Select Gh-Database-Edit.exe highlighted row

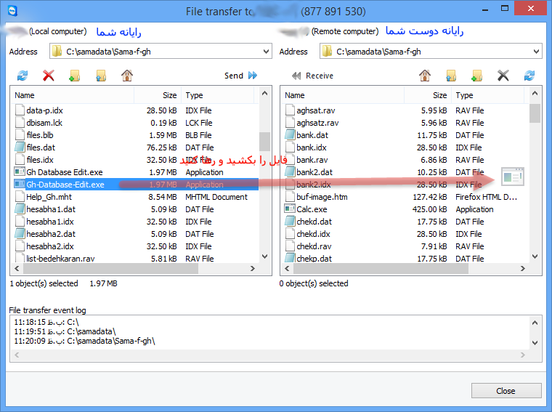pyautogui.click(x=136, y=184)
